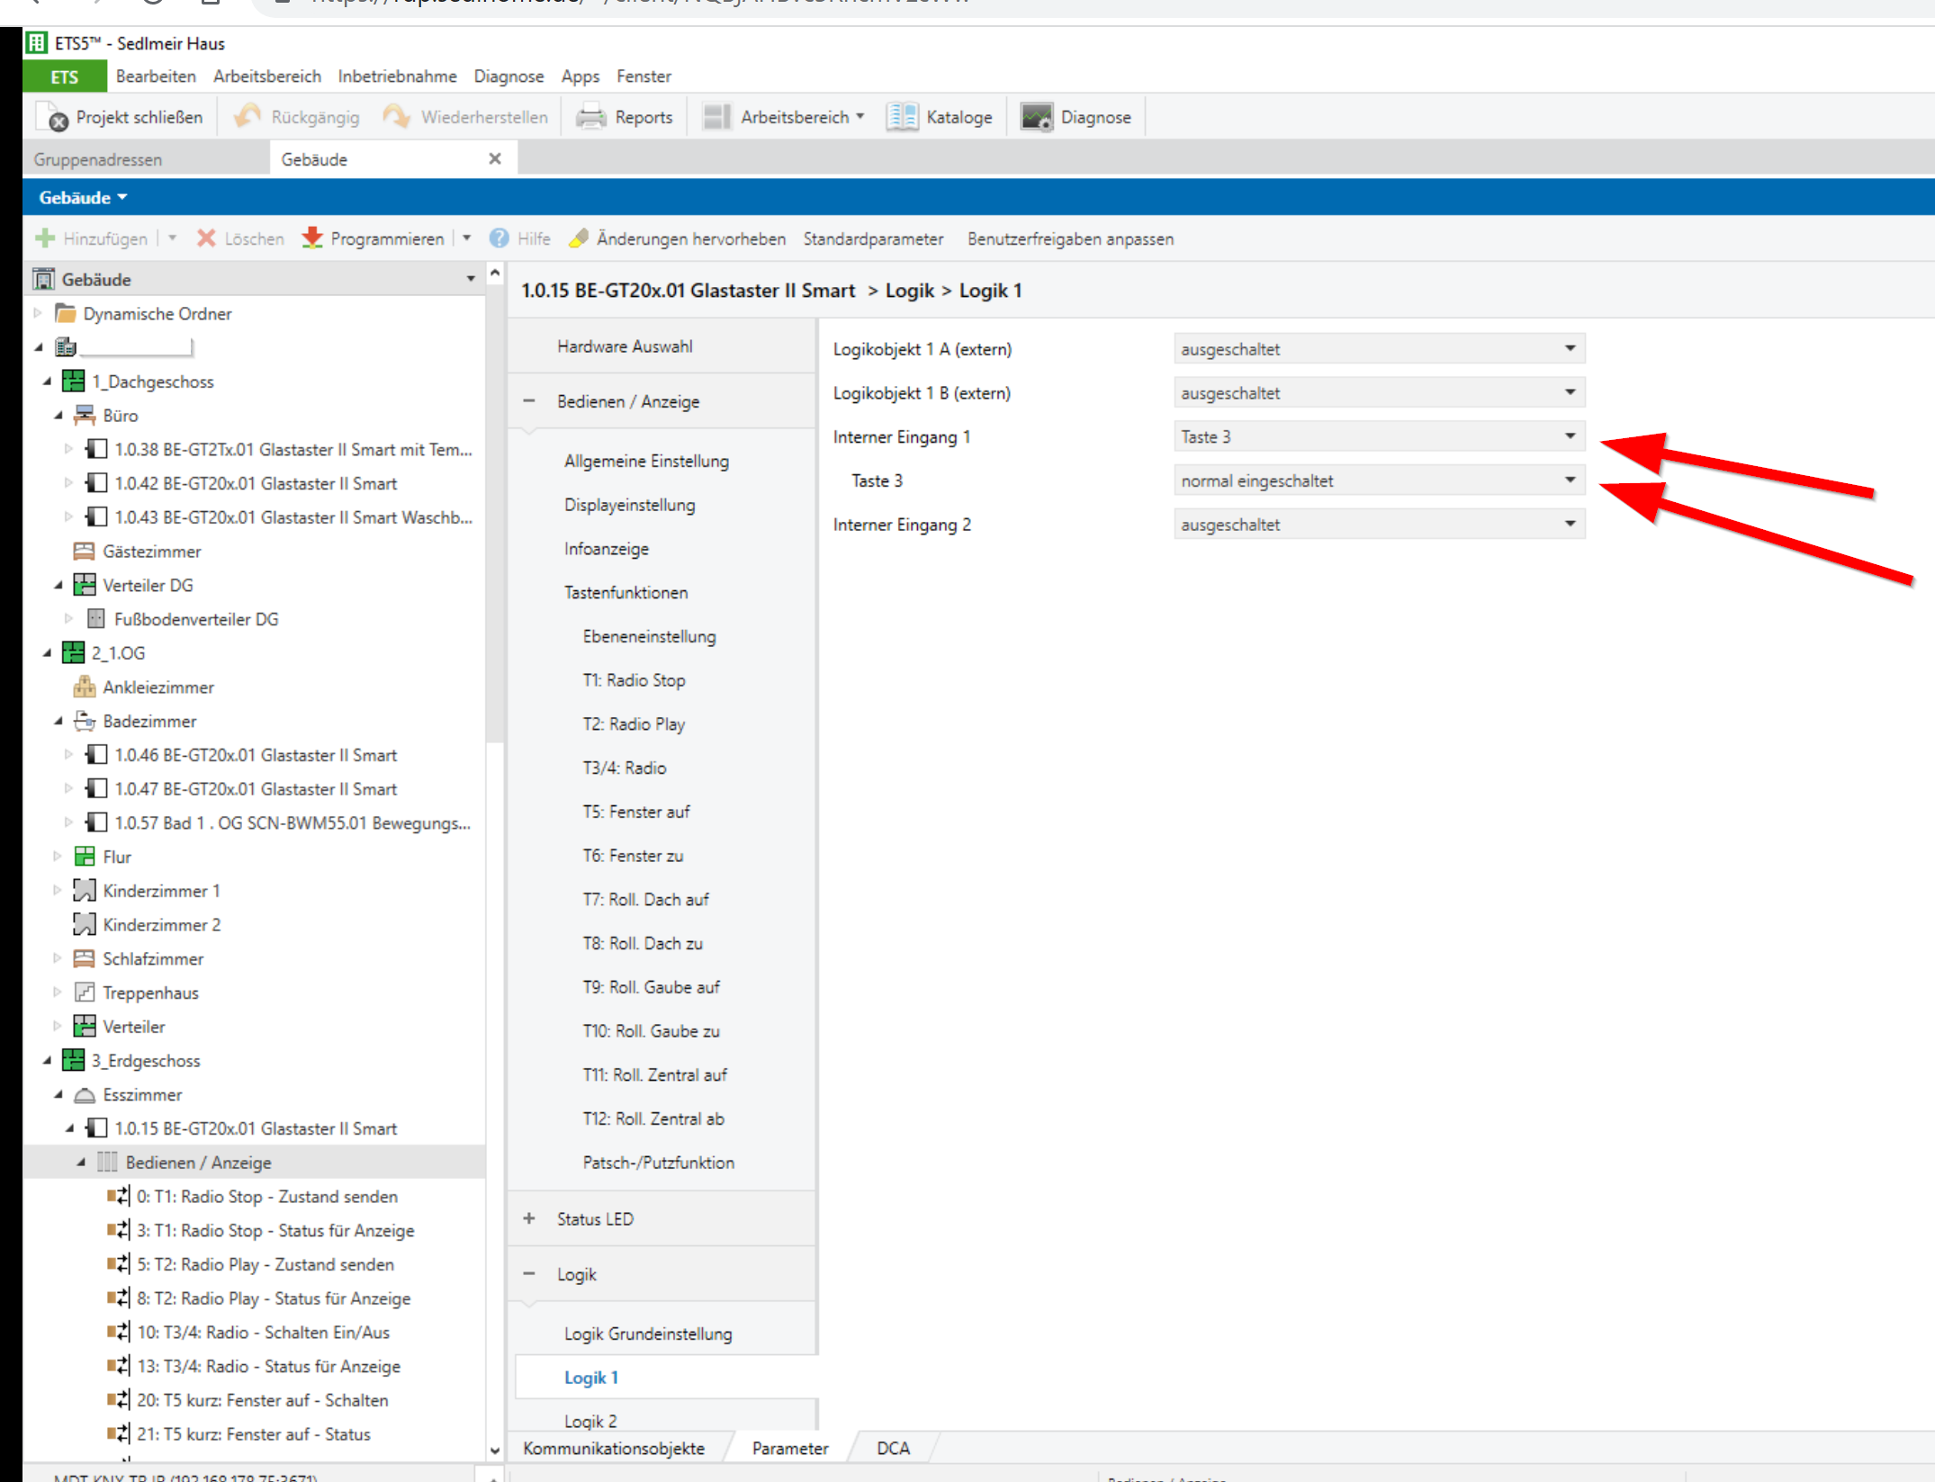Click the Programmieren download icon
This screenshot has width=1935, height=1482.
click(x=312, y=238)
